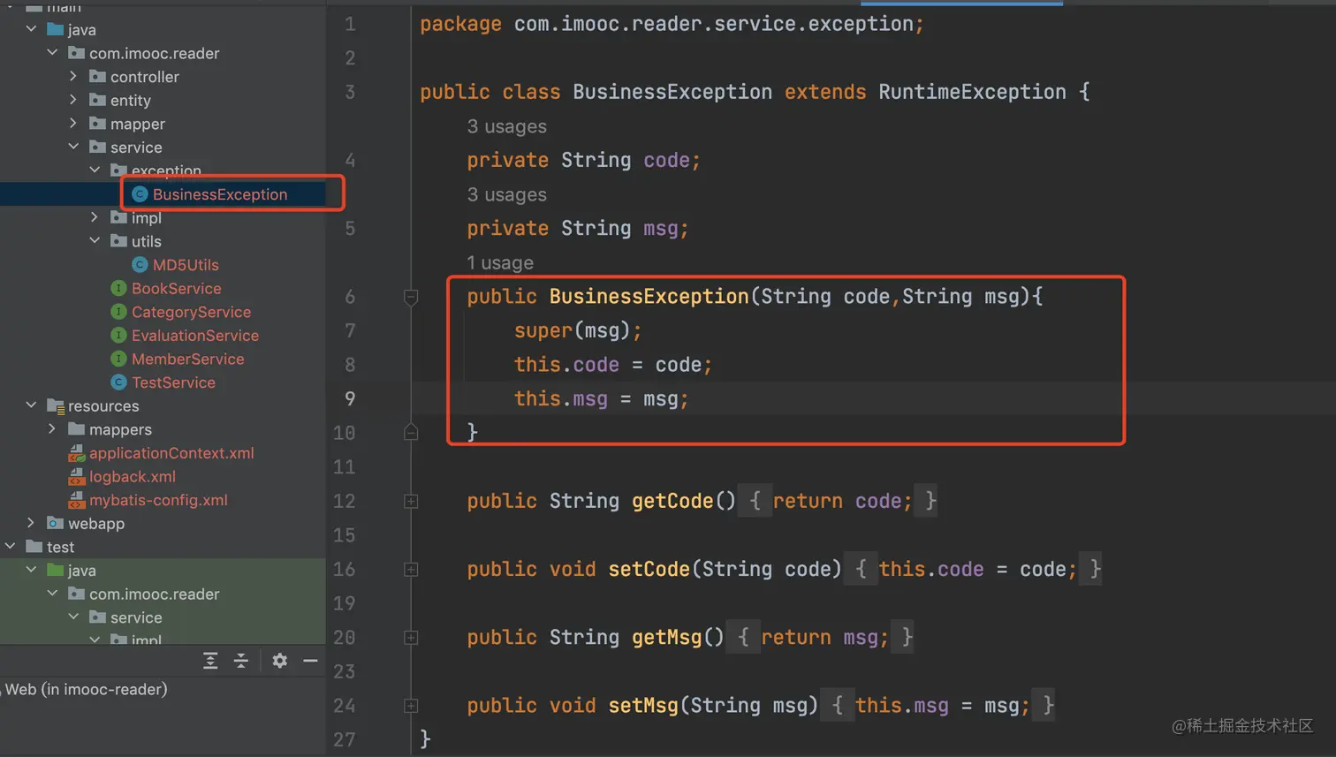Open CategoryService in project tree
Image resolution: width=1336 pixels, height=757 pixels.
click(191, 312)
